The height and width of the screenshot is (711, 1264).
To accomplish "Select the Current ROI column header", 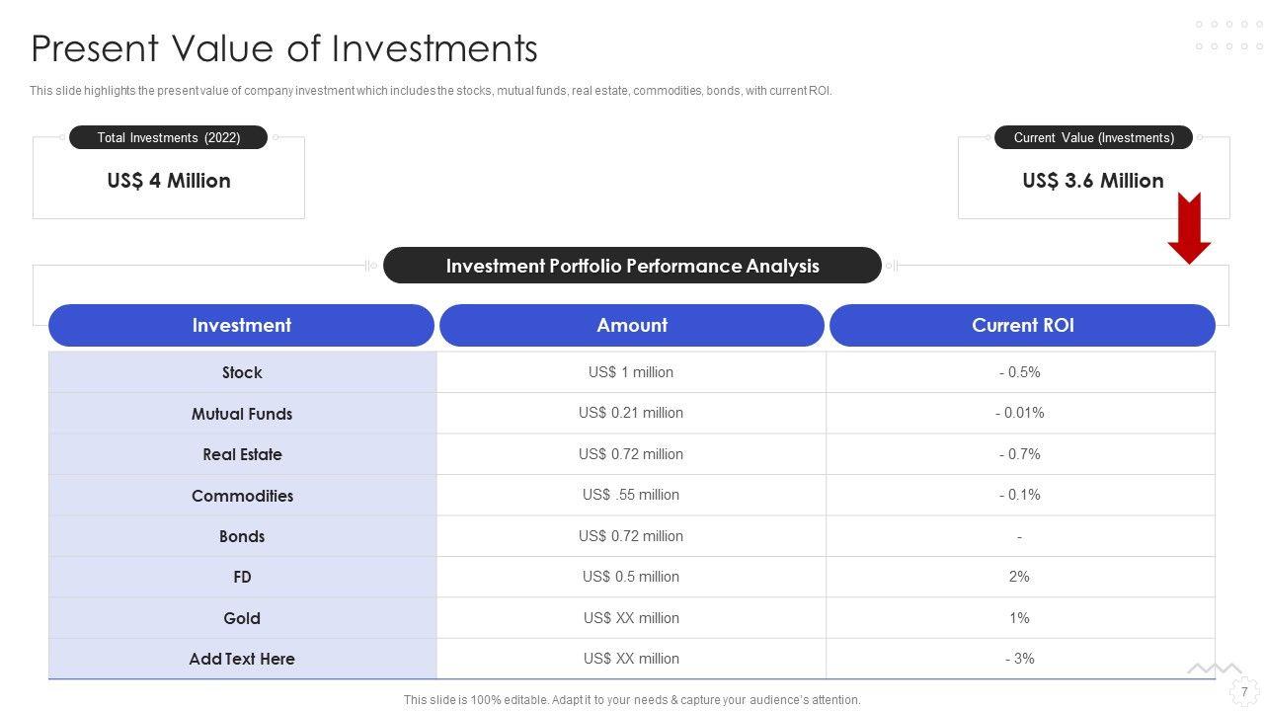I will click(x=1022, y=326).
